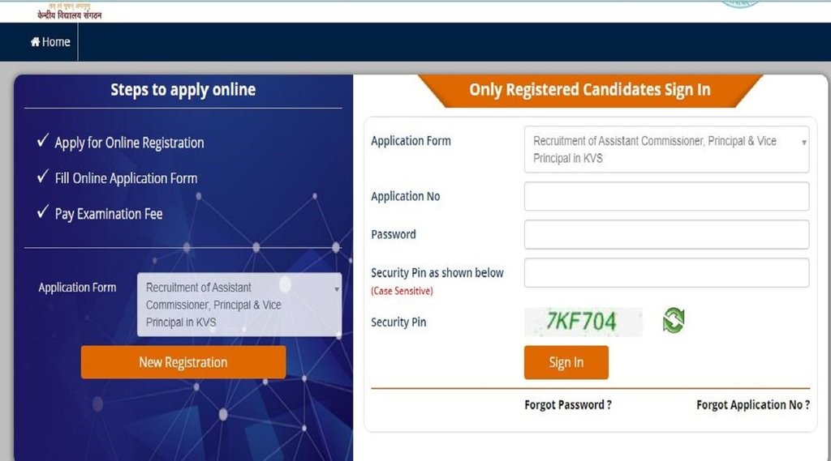Viewport: 831px width, 461px height.
Task: Open the Forgot Password link
Action: (x=568, y=405)
